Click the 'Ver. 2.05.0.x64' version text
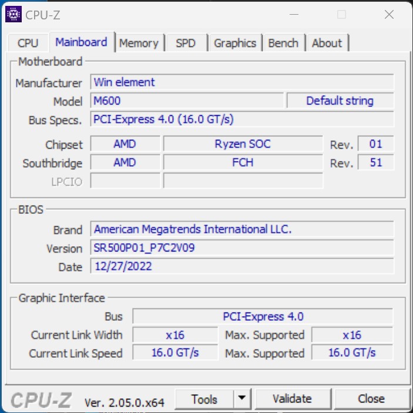 tap(125, 402)
